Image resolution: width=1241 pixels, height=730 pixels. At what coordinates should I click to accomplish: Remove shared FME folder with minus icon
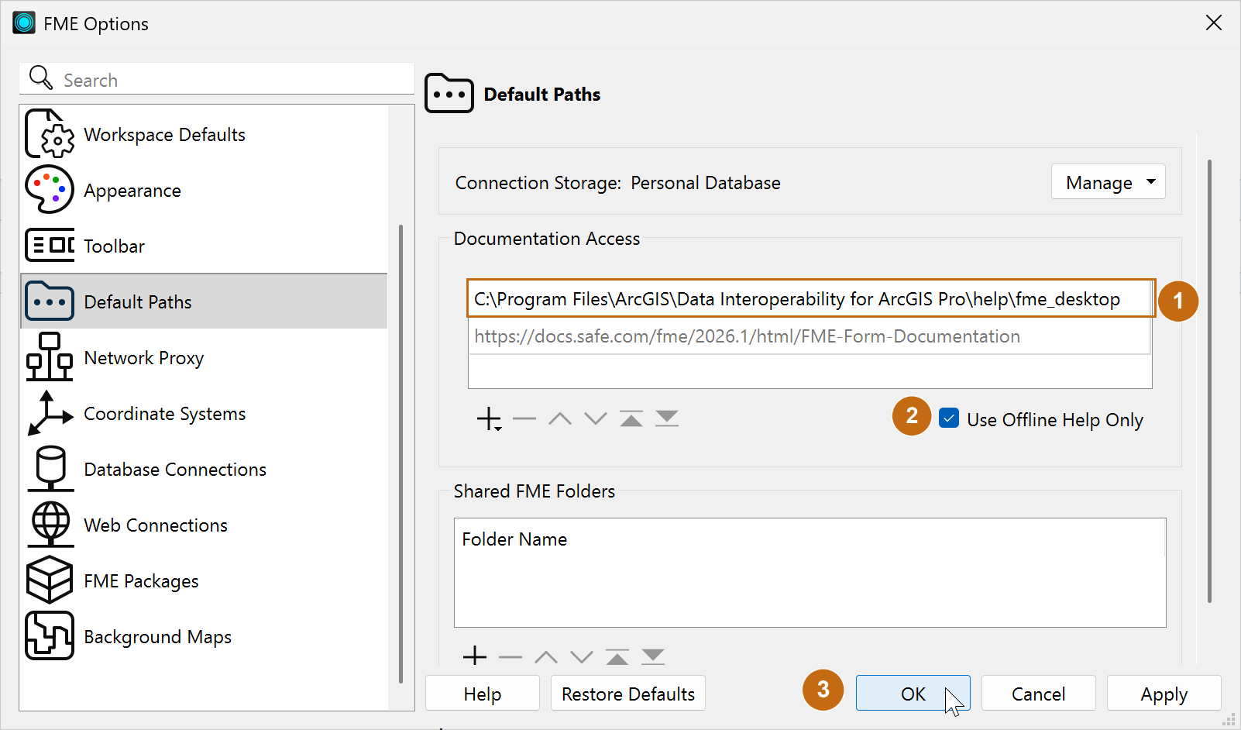(510, 657)
